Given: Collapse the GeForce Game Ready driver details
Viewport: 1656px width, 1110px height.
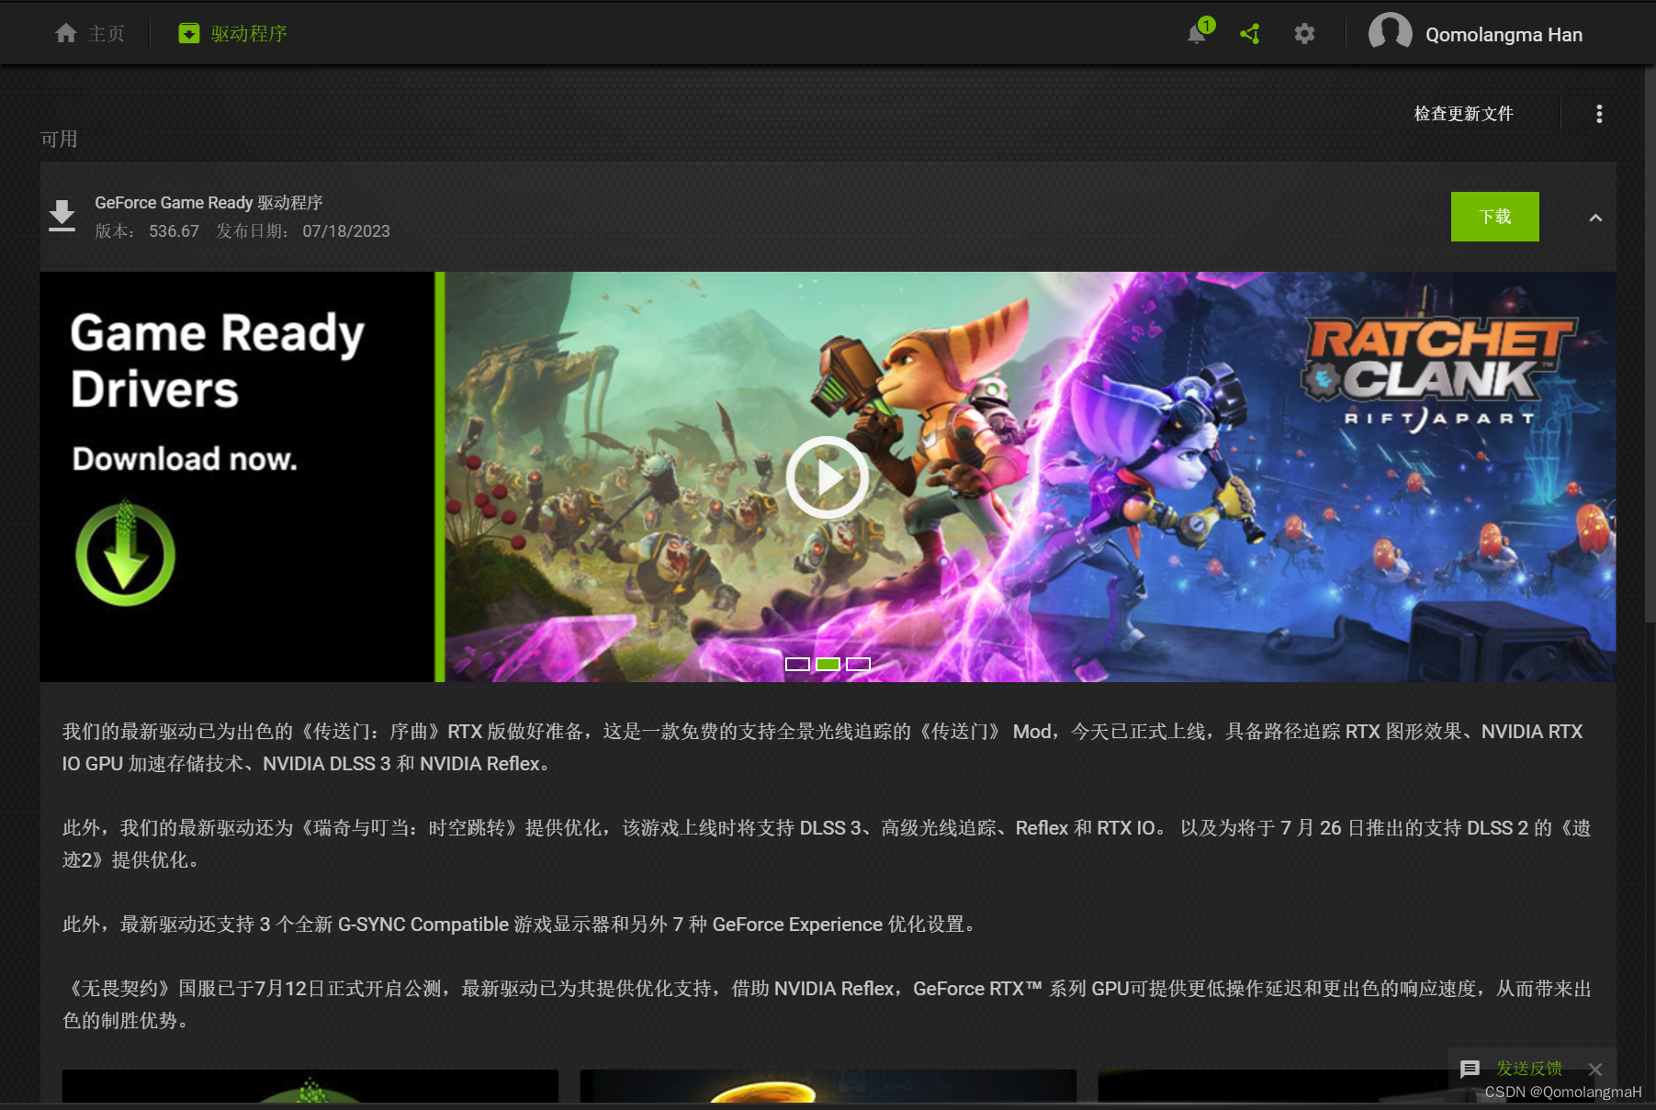Looking at the screenshot, I should (x=1595, y=218).
